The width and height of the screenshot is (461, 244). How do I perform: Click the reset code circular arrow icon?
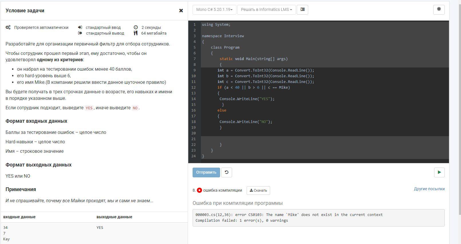226,172
